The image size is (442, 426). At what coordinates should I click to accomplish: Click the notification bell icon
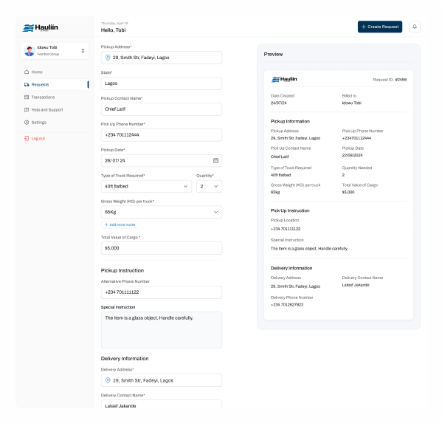(415, 27)
